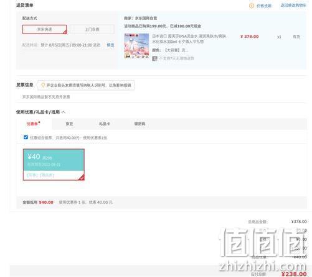The width and height of the screenshot is (312, 277).
Task: Click 返回修改购物车 link
Action: pos(293,6)
